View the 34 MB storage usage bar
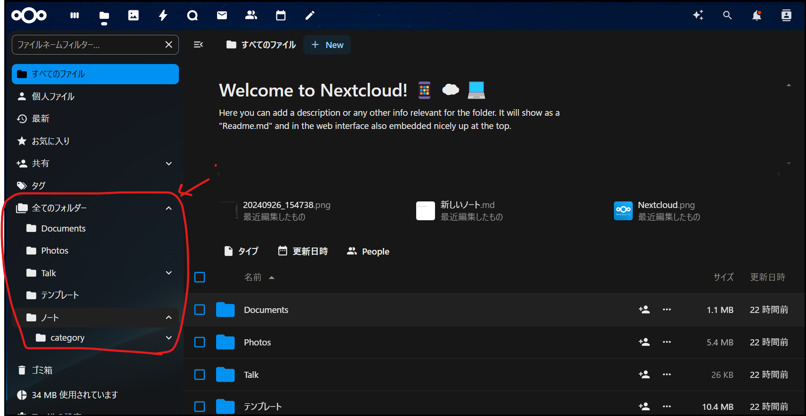 pos(95,395)
